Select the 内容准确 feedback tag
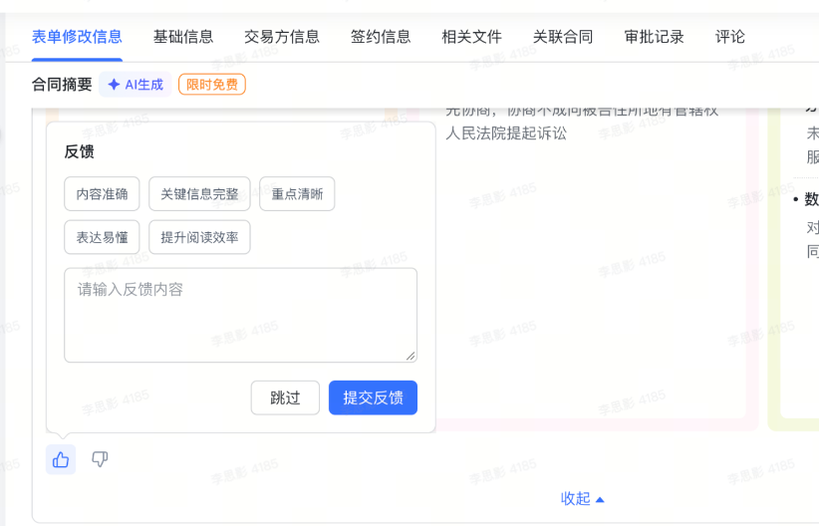 102,194
